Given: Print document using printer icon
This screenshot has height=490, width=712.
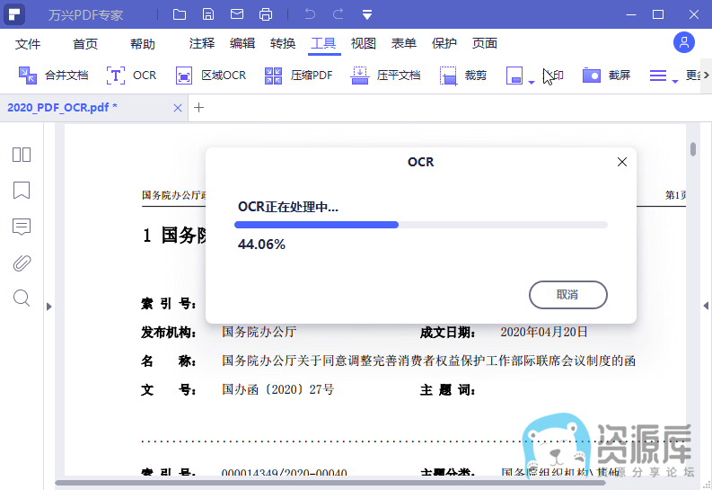Looking at the screenshot, I should click(x=266, y=14).
